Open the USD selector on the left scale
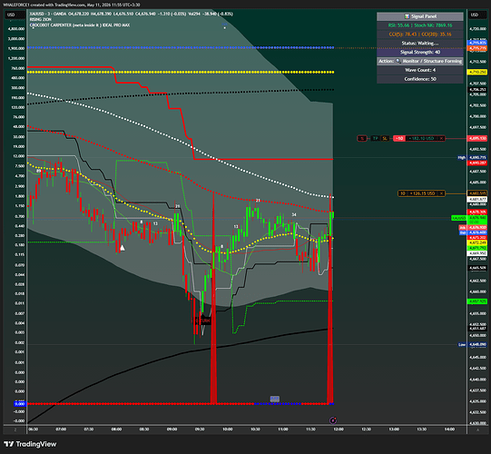491x454 pixels. point(11,15)
